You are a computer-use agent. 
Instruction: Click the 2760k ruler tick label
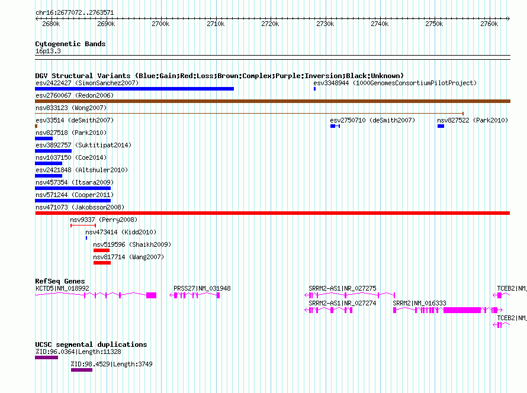(489, 24)
